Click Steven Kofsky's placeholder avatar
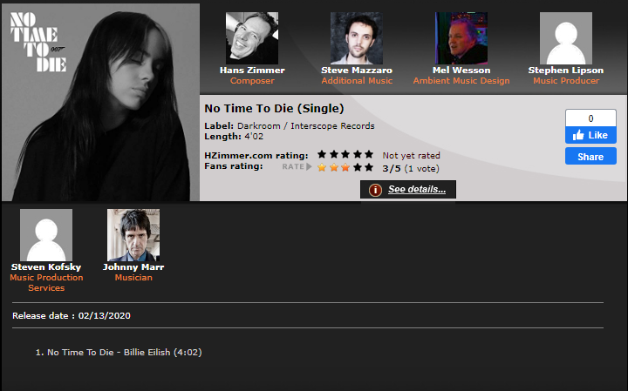The width and height of the screenshot is (628, 391). 46,235
